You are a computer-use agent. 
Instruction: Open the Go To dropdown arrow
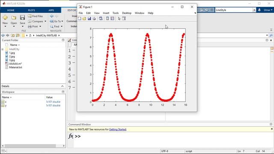click(x=62, y=21)
